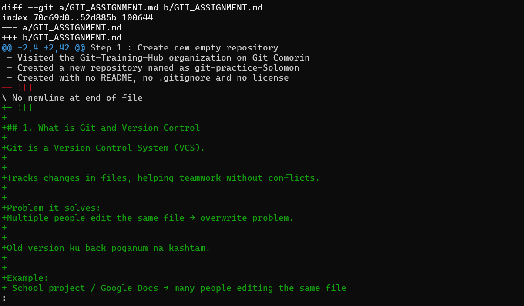The width and height of the screenshot is (524, 306).
Task: Click the "Multiple people edit the same file" line
Action: pyautogui.click(x=150, y=218)
